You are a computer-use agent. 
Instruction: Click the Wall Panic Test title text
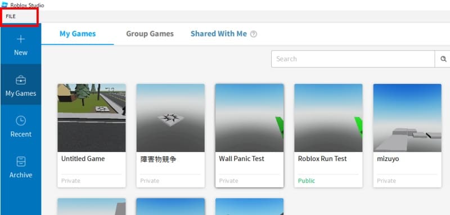(242, 159)
